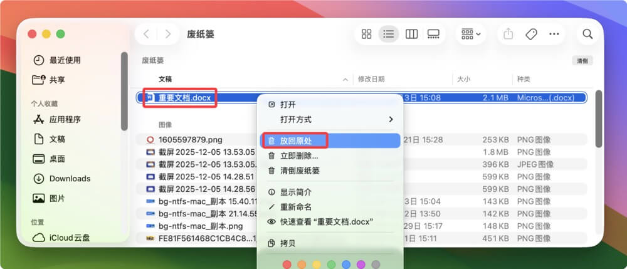The height and width of the screenshot is (269, 627).
Task: Apply the blue tag color
Action: click(346, 264)
